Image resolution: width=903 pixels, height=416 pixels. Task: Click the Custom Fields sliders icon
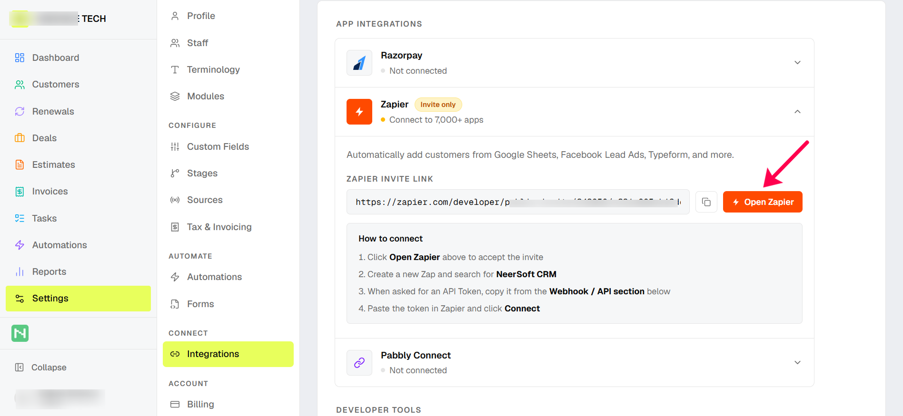[175, 147]
